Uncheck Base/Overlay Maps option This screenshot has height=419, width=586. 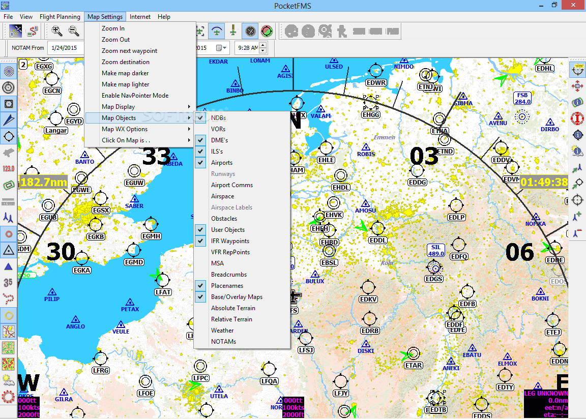(x=242, y=297)
